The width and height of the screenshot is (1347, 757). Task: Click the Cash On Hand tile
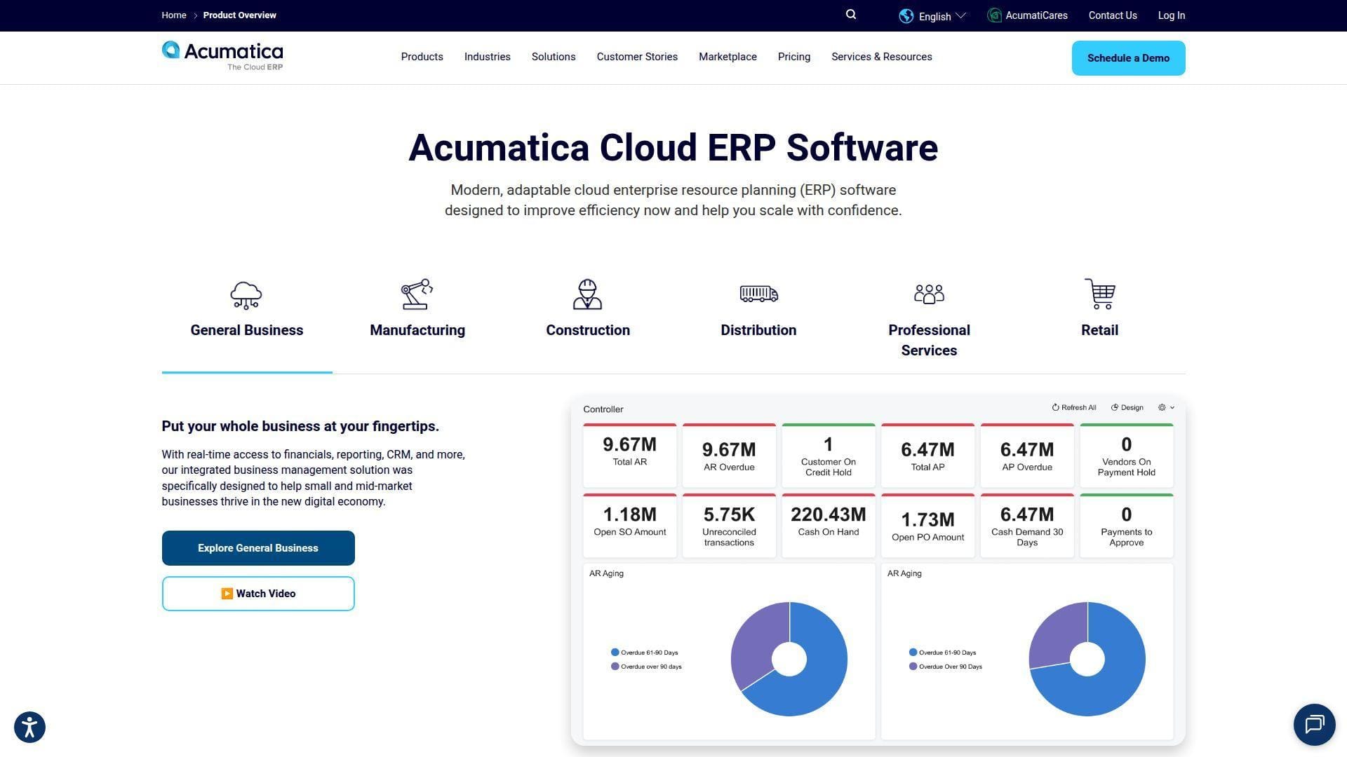click(x=828, y=526)
